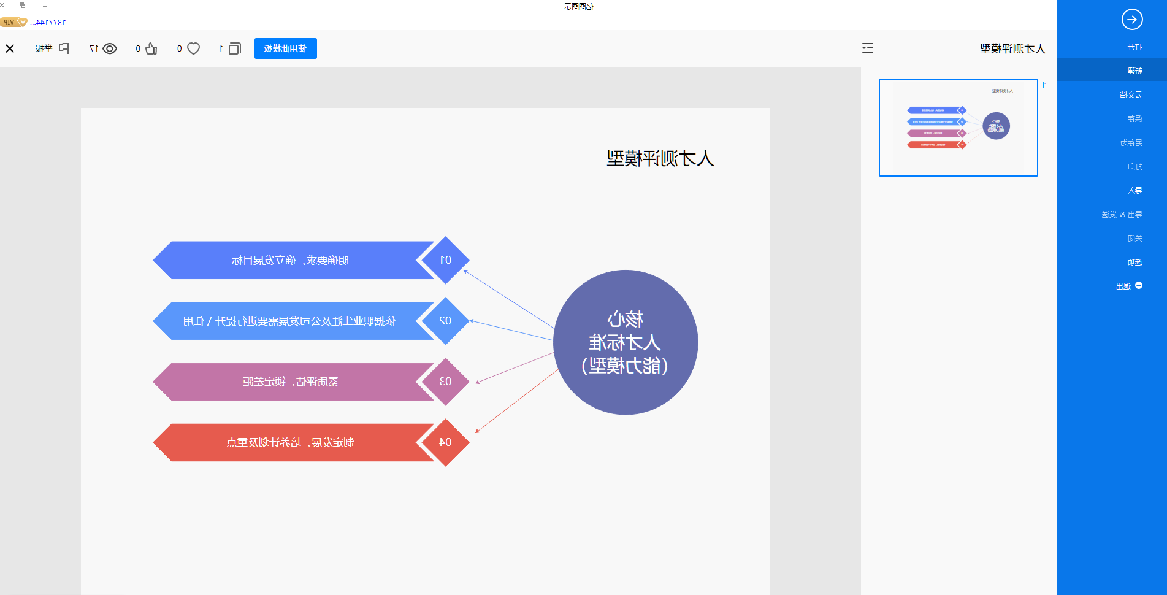Select the page 1 thumbnail preview
The width and height of the screenshot is (1167, 595).
(x=958, y=128)
